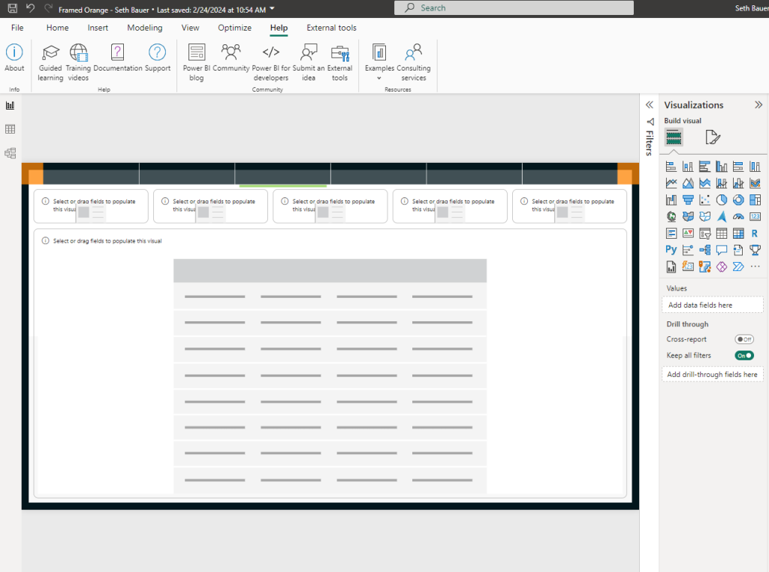The height and width of the screenshot is (572, 769).
Task: Click the Undo arrow in title bar
Action: [x=30, y=8]
